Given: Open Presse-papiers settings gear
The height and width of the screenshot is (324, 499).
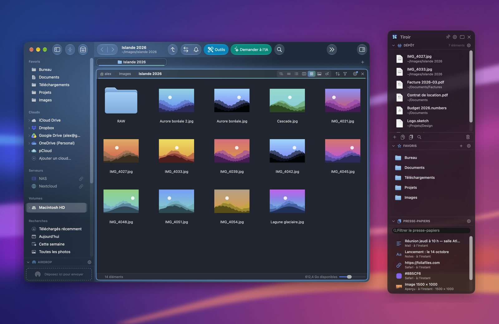Looking at the screenshot, I should point(469,221).
